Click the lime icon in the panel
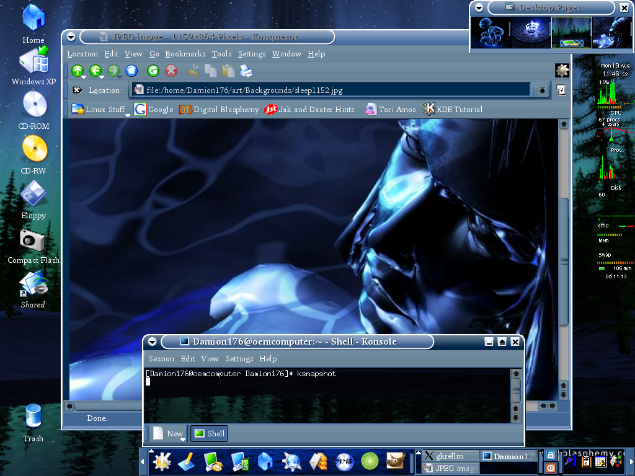Image resolution: width=635 pixels, height=476 pixels. [370, 461]
